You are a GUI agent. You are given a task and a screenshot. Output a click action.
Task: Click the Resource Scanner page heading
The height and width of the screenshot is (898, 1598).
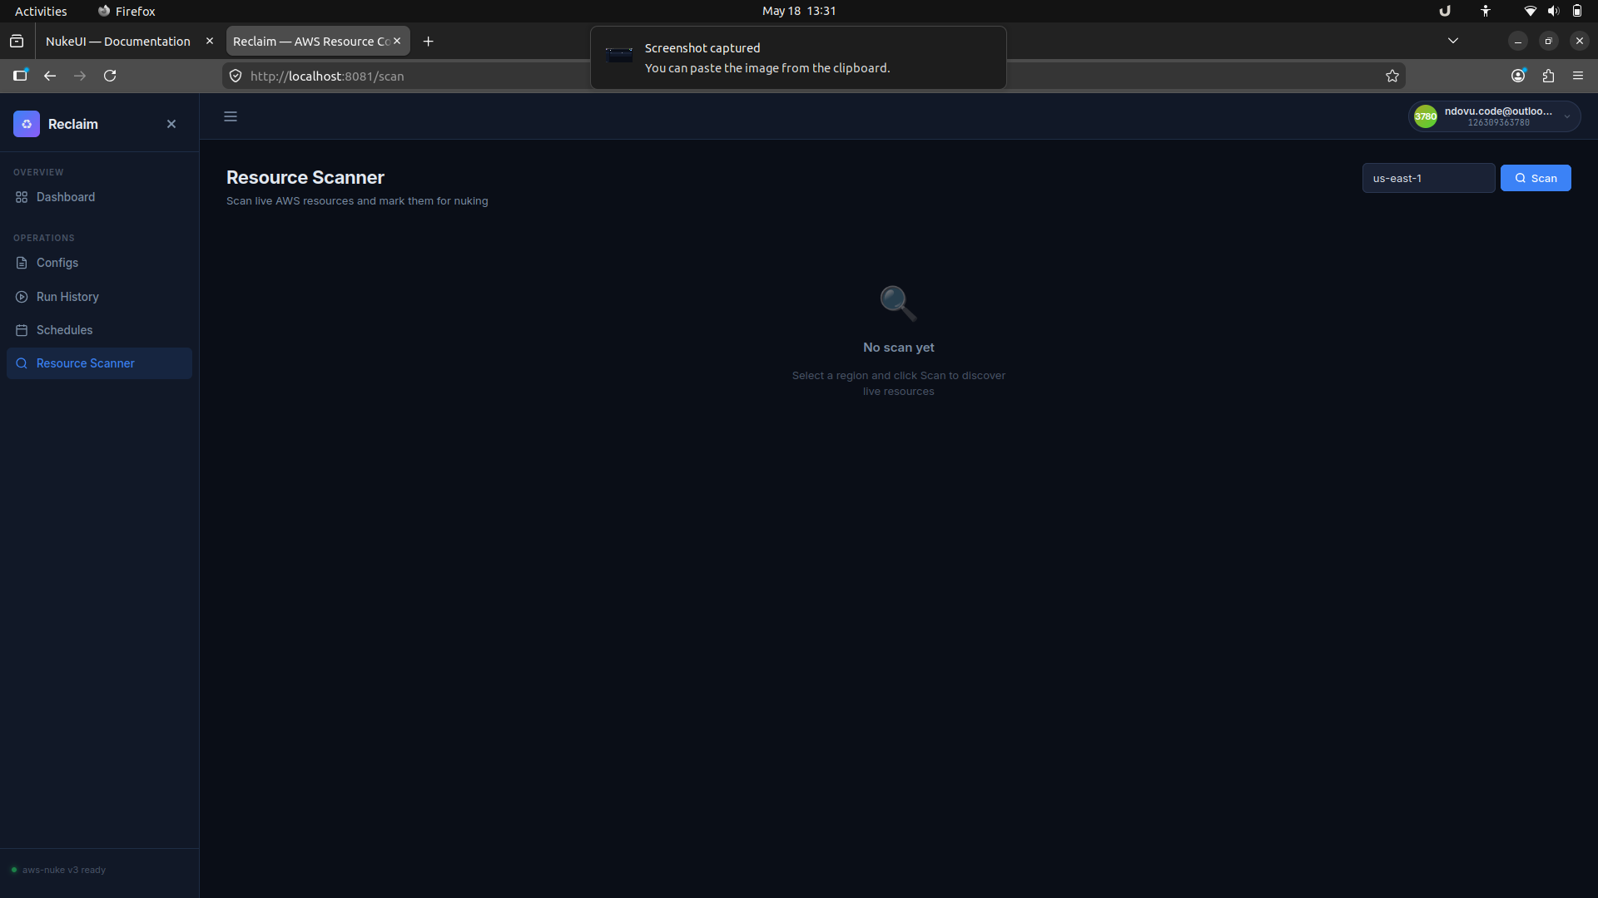point(305,177)
